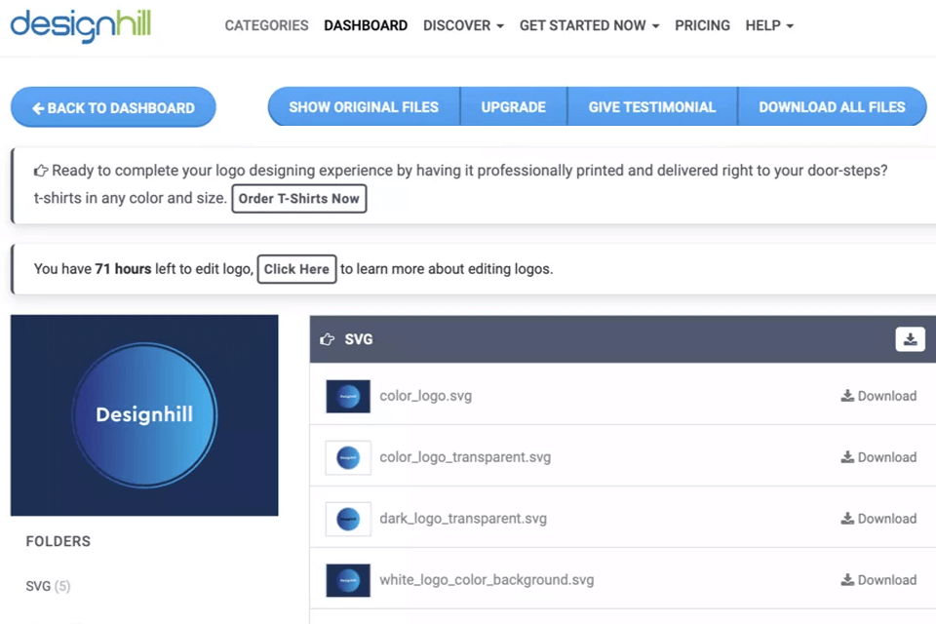Go to the Dashboard nav item
Image resolution: width=936 pixels, height=624 pixels.
tap(366, 25)
